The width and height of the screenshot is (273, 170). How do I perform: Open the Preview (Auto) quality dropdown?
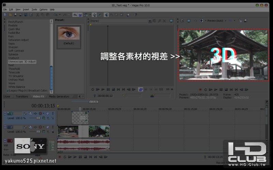217,21
